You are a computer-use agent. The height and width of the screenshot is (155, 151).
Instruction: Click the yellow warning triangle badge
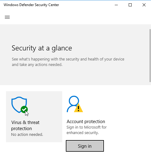(79, 108)
